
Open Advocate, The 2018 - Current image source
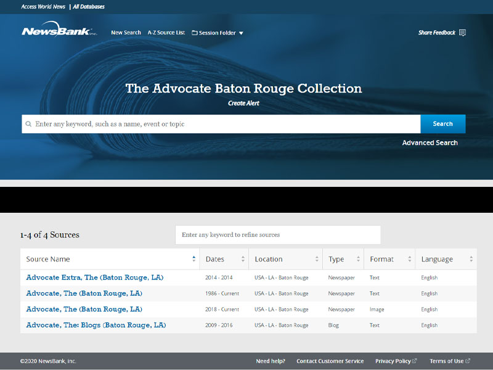coord(84,310)
